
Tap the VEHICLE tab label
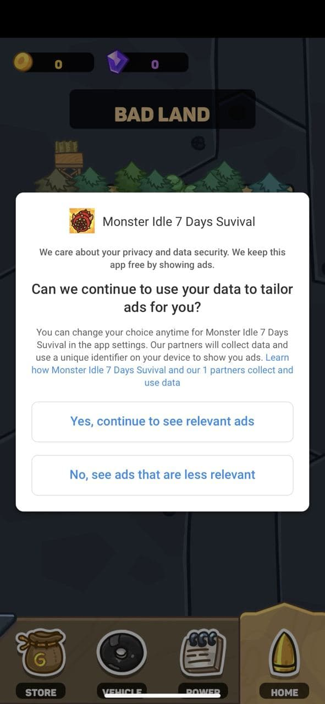tap(122, 692)
